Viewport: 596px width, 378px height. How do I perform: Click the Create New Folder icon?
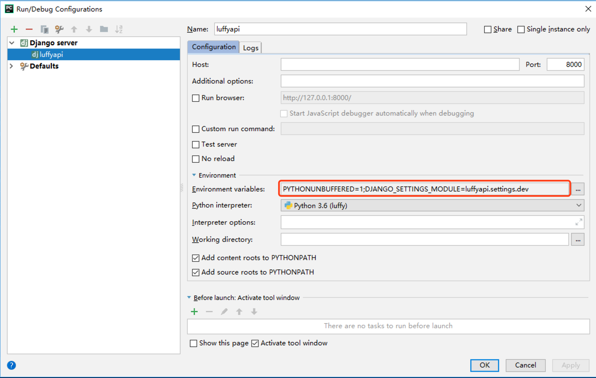click(x=104, y=29)
